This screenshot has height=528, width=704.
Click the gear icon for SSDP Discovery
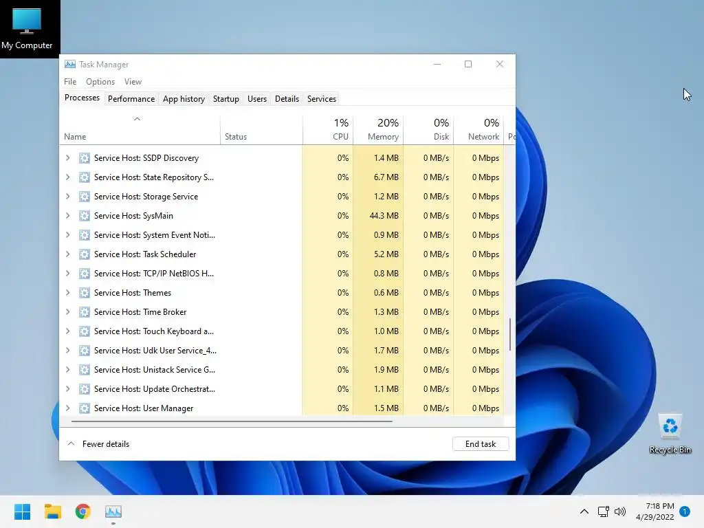tap(85, 158)
